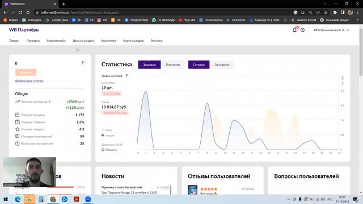363x204 pixels.
Task: Click the pale orange withdraw button
Action: click(26, 73)
